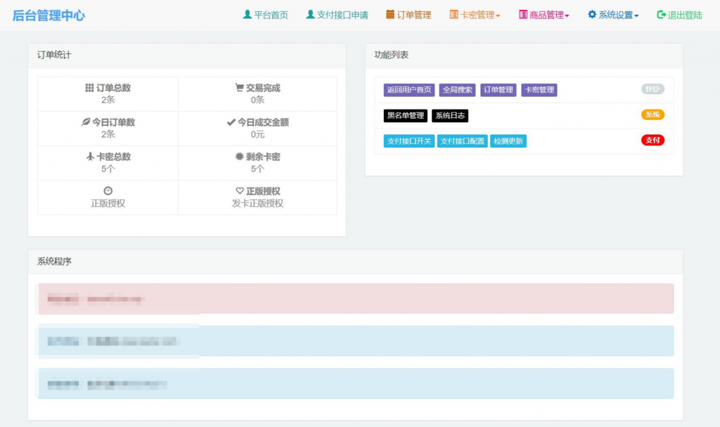Viewport: 720px width, 427px height.
Task: Open 黑名单管理 black button
Action: pos(406,116)
